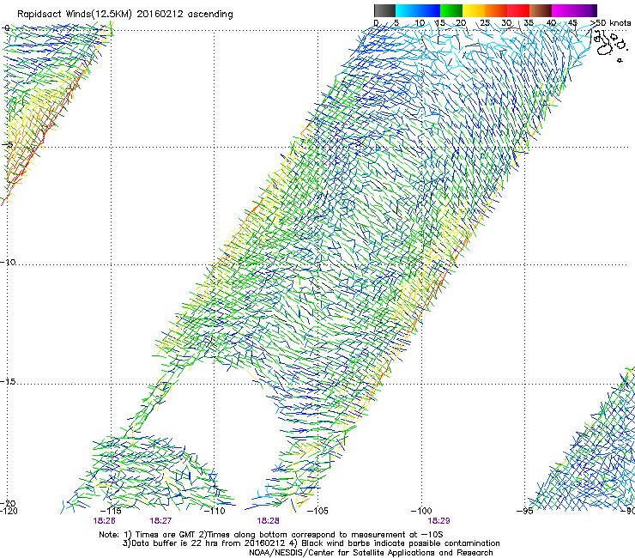The height and width of the screenshot is (558, 635).
Task: Click the -115 longitude axis label
Action: pyautogui.click(x=111, y=511)
